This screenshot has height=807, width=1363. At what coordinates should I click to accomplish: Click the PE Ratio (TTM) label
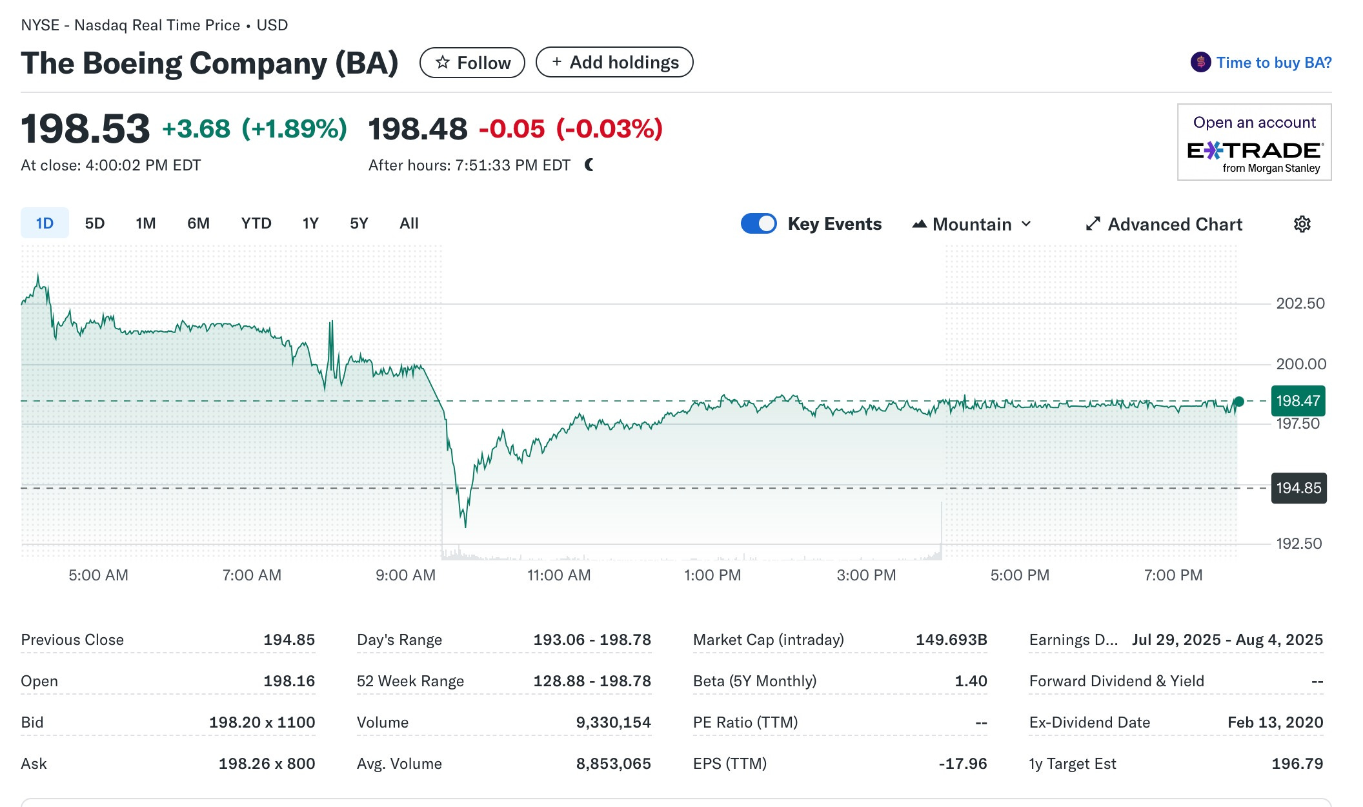[745, 722]
